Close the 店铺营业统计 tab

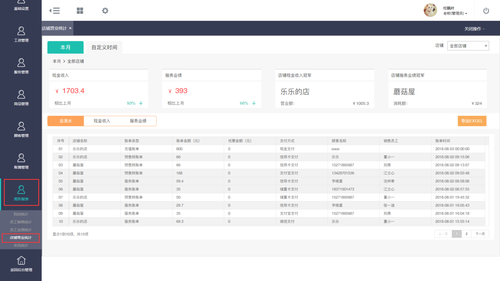click(x=70, y=28)
